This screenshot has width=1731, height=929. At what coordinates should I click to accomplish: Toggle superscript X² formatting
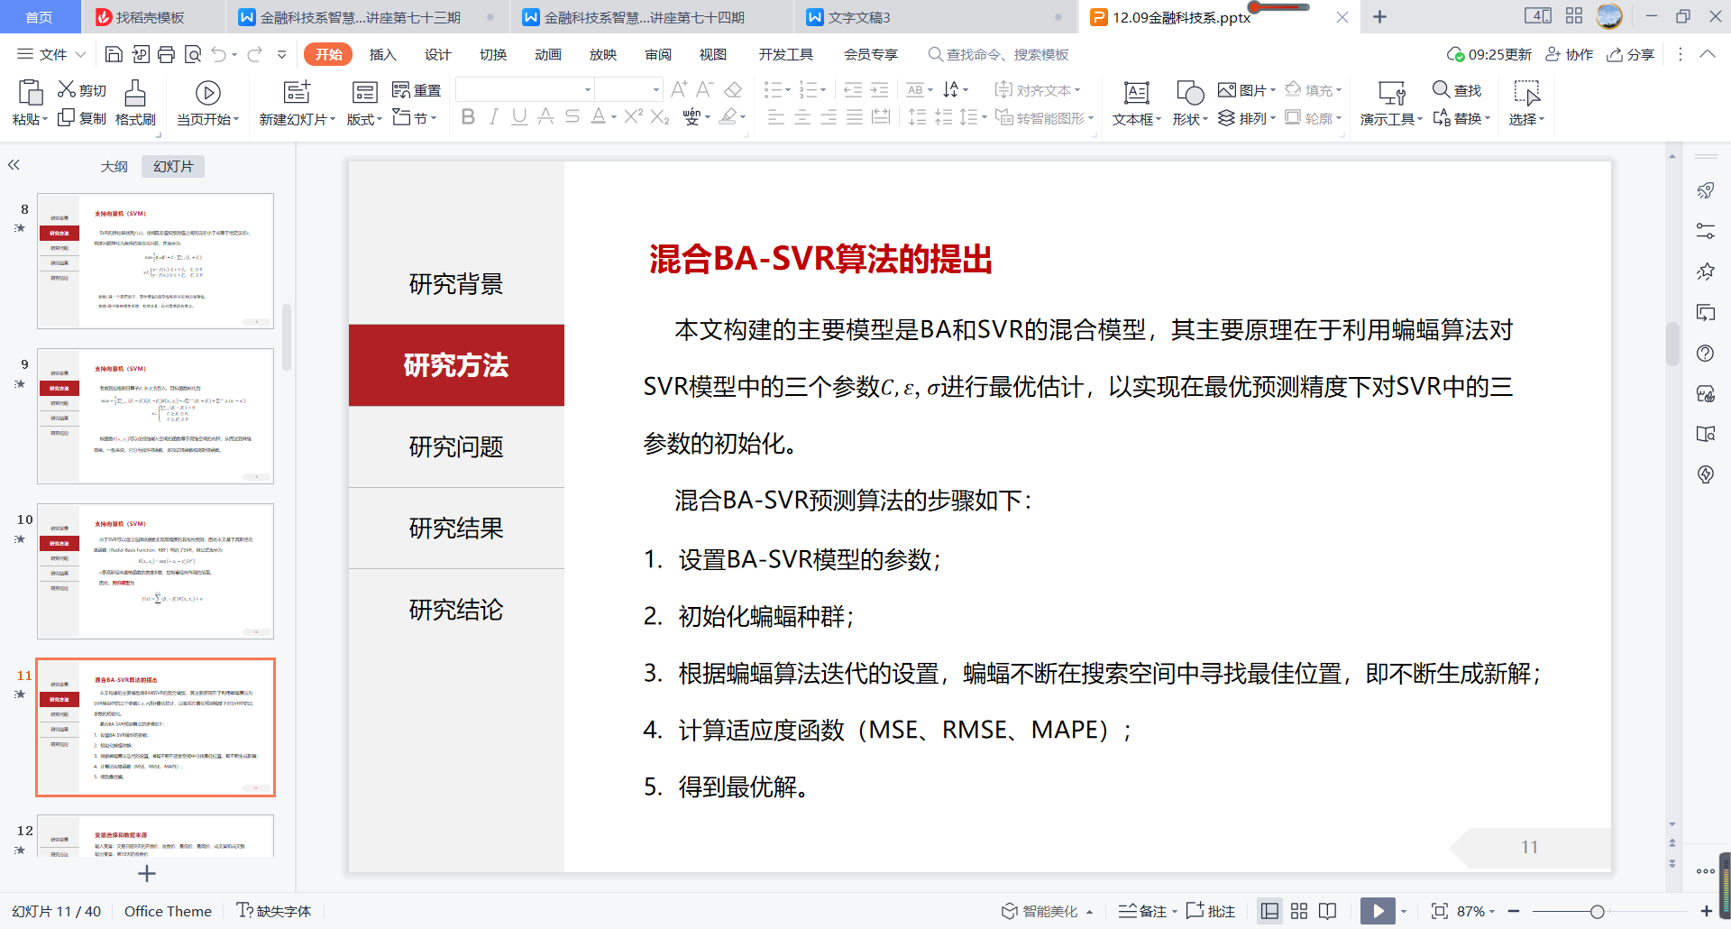pos(634,116)
